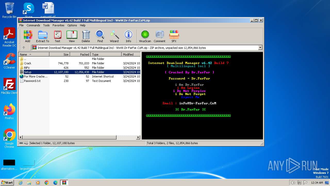
Task: Open the File menu
Action: click(x=21, y=25)
